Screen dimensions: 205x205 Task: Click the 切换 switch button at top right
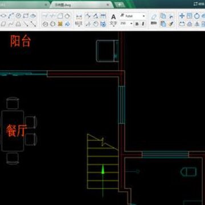[x=199, y=4]
